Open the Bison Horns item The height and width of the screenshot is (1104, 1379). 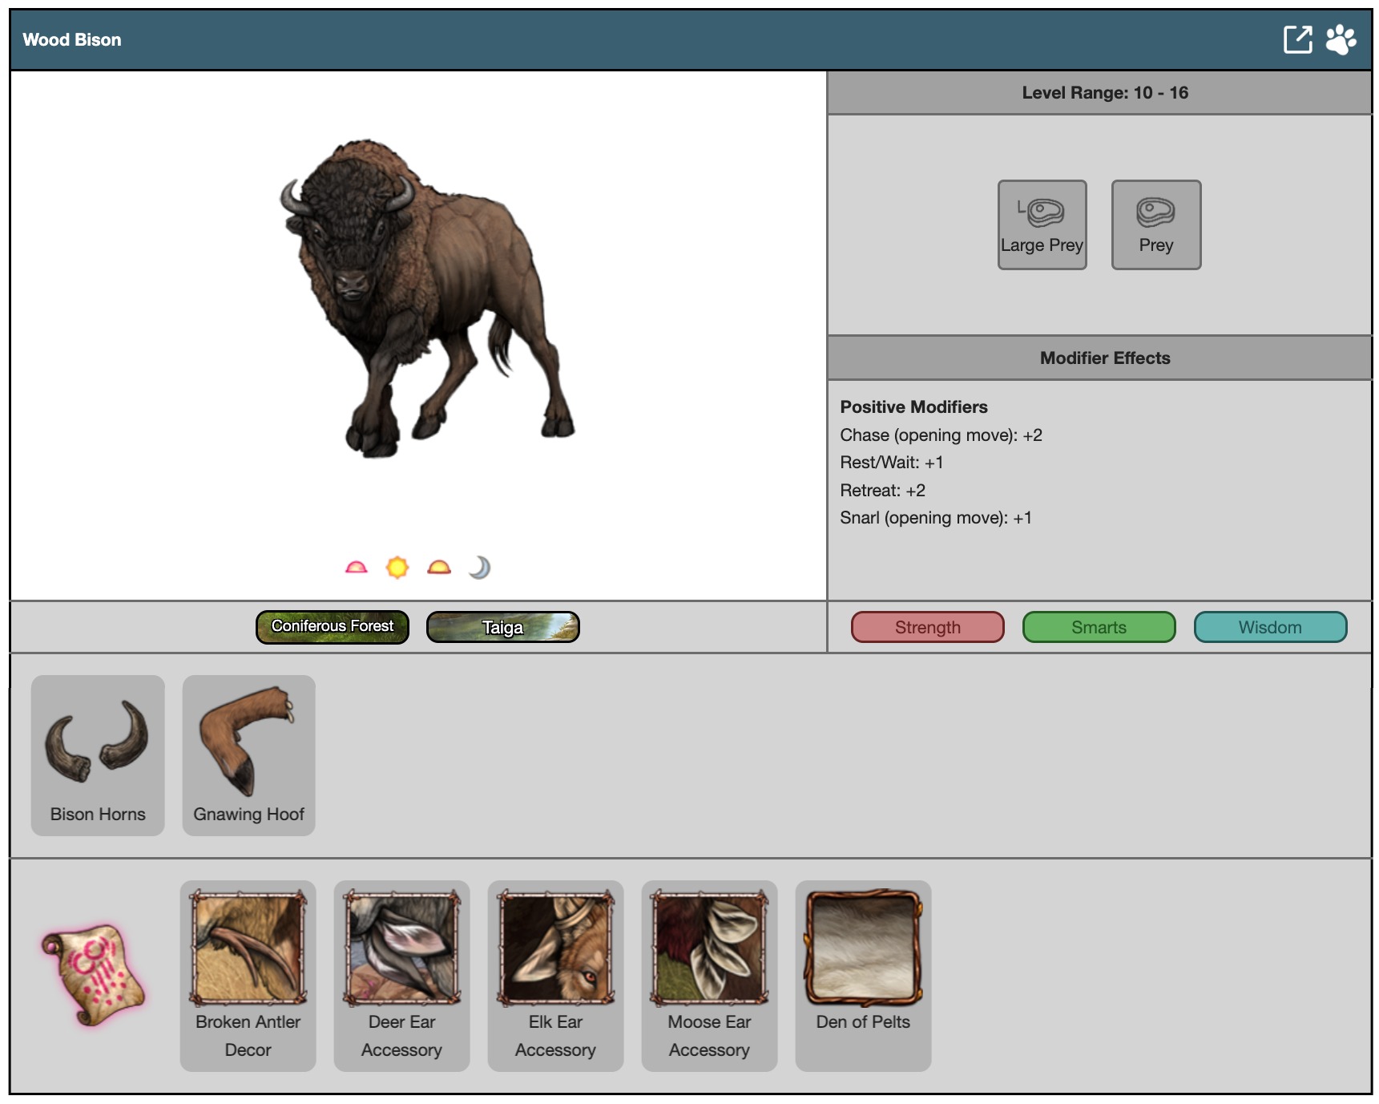point(98,755)
